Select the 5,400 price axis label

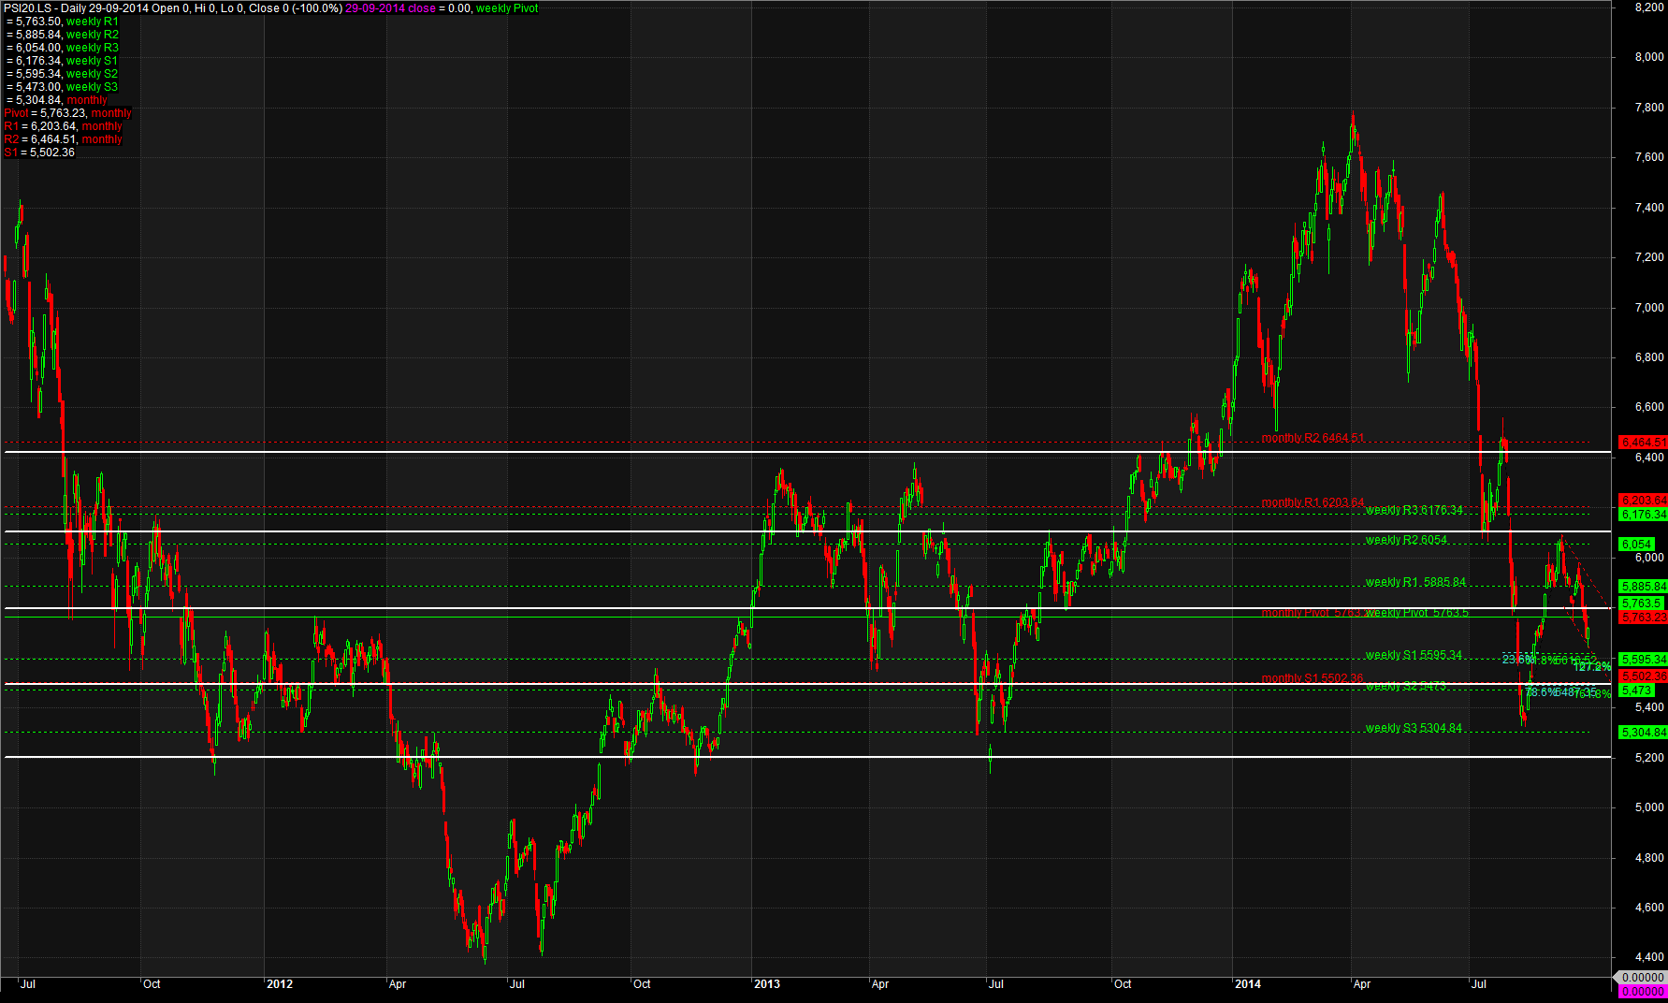click(x=1649, y=708)
